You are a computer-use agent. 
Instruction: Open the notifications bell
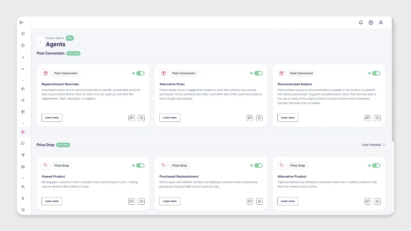[x=361, y=23]
